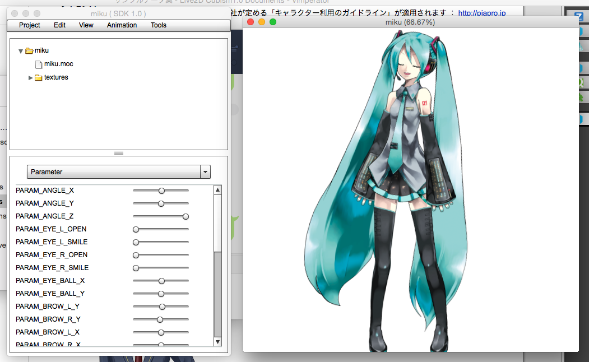Click the PARAM_EYE_R_OPEN slider knob

[x=136, y=256]
